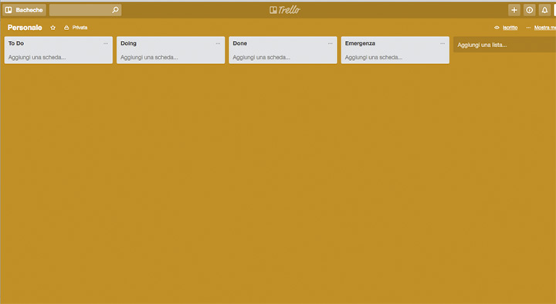Click the Personale board title
Image resolution: width=556 pixels, height=304 pixels.
[x=25, y=28]
